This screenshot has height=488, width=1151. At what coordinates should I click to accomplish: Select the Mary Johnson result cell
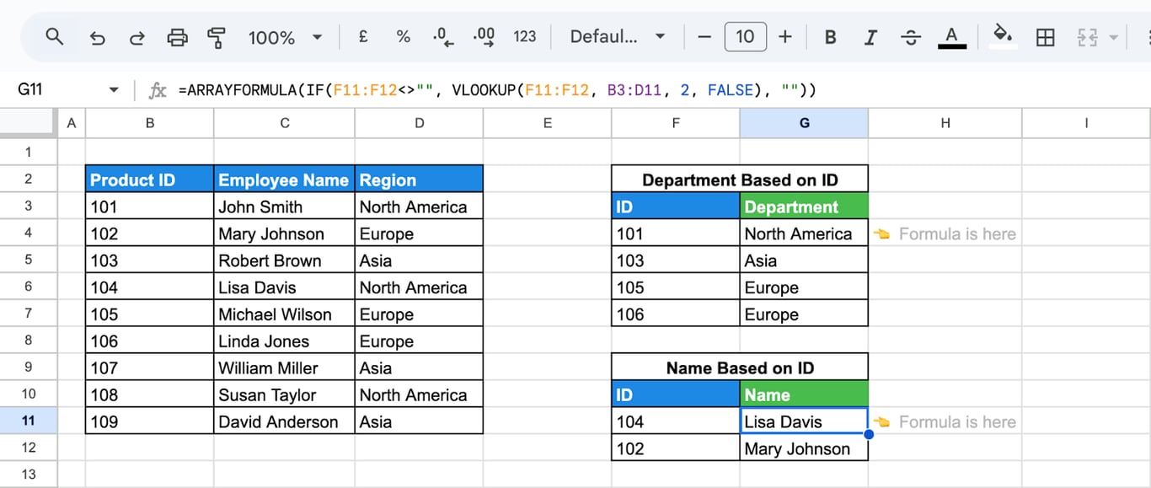coord(804,448)
